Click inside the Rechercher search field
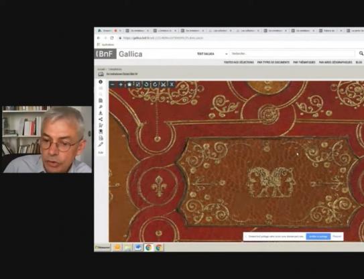Viewport: 364px width, 279px height. pos(292,54)
